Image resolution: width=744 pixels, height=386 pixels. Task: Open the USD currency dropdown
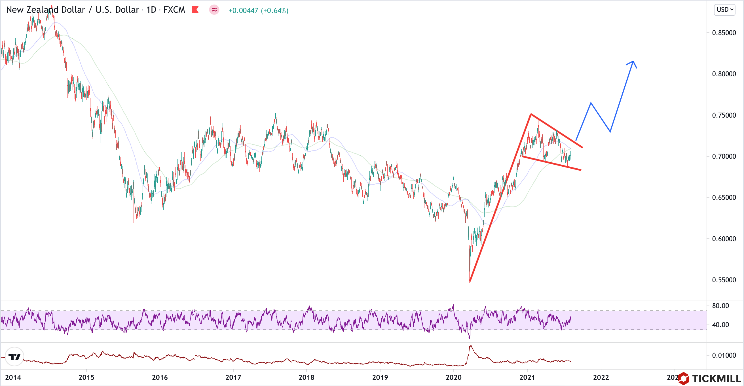(x=724, y=10)
